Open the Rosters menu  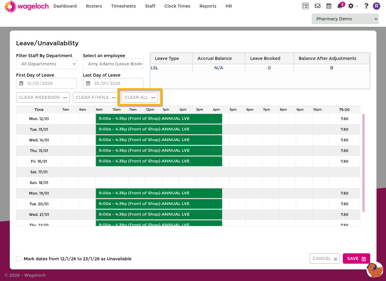(x=94, y=6)
